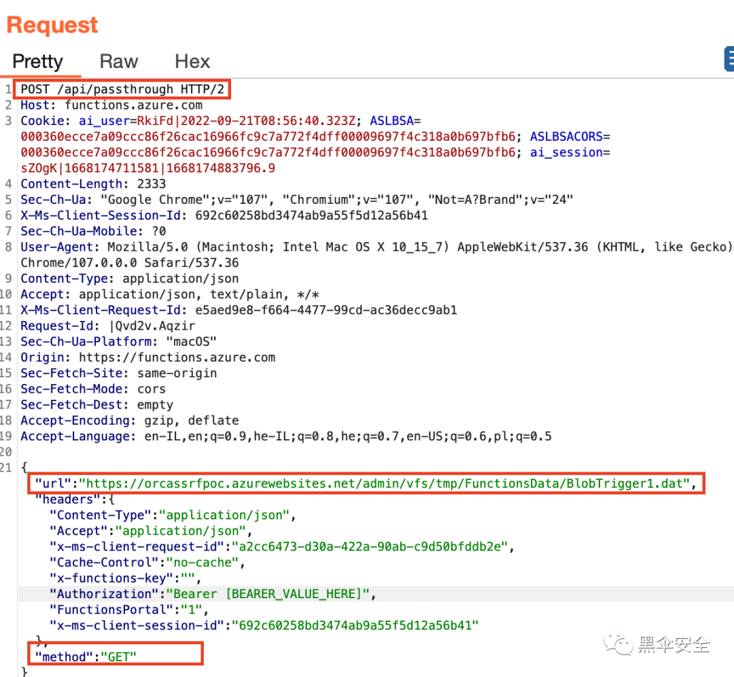
Task: Click the JSON "Accept":"application/json" entry
Action: 151,531
